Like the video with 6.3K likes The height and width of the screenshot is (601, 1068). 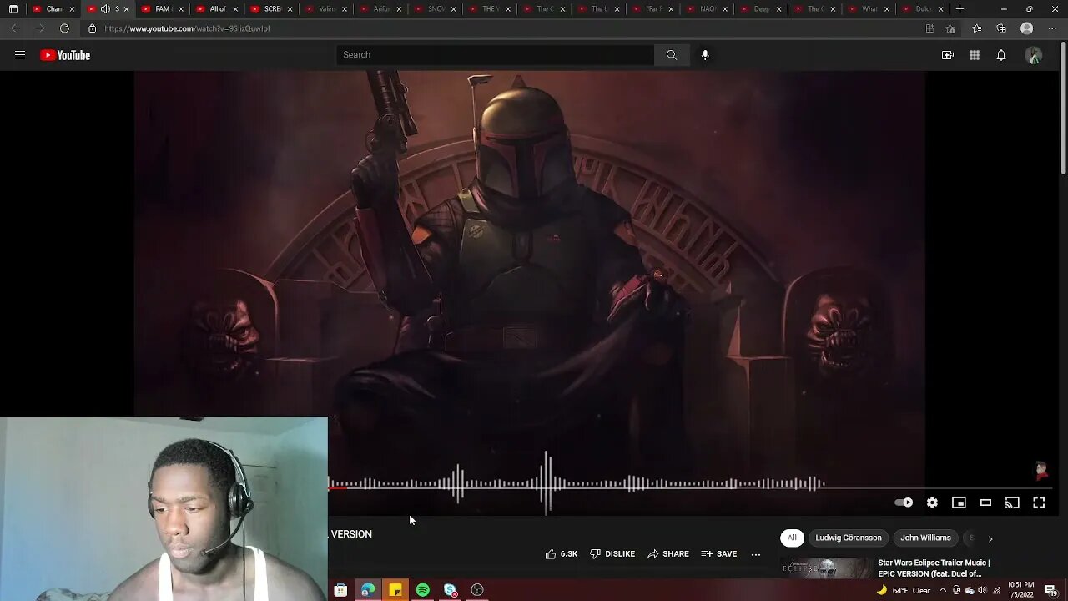561,554
